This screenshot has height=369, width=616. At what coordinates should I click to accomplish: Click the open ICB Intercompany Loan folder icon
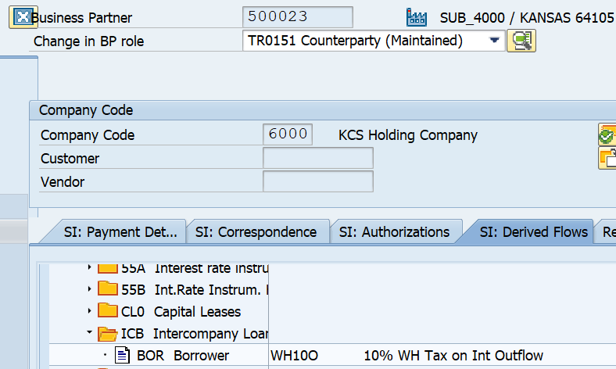pyautogui.click(x=108, y=335)
